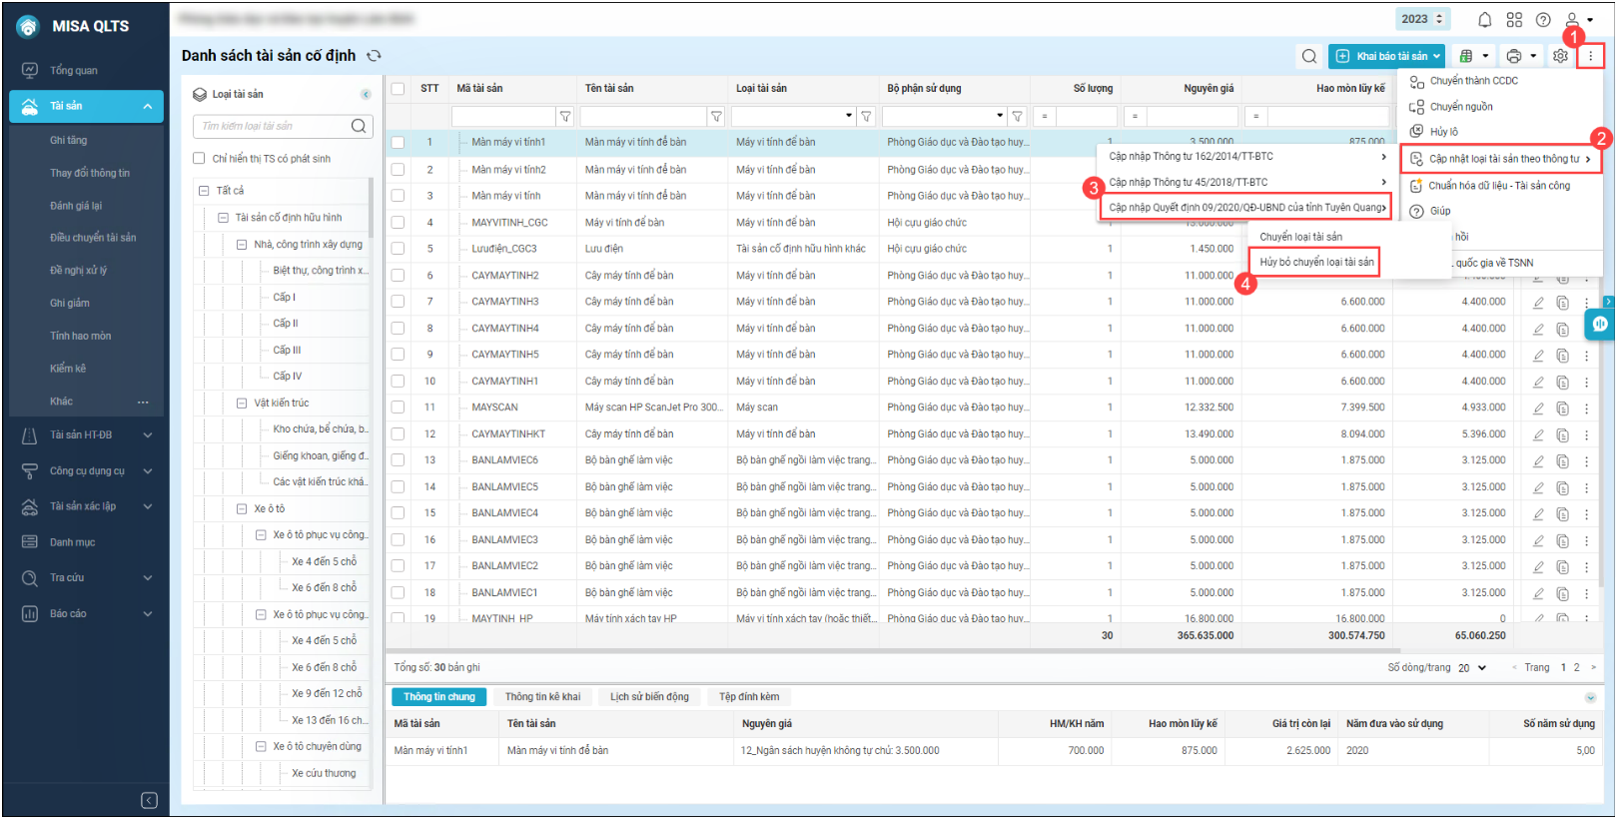Check the row for CAYMAYTINH2
The height and width of the screenshot is (821, 1619).
click(398, 276)
